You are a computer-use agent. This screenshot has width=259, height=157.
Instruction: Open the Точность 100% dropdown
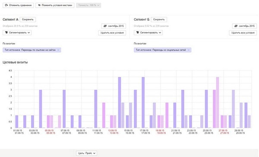88,5
